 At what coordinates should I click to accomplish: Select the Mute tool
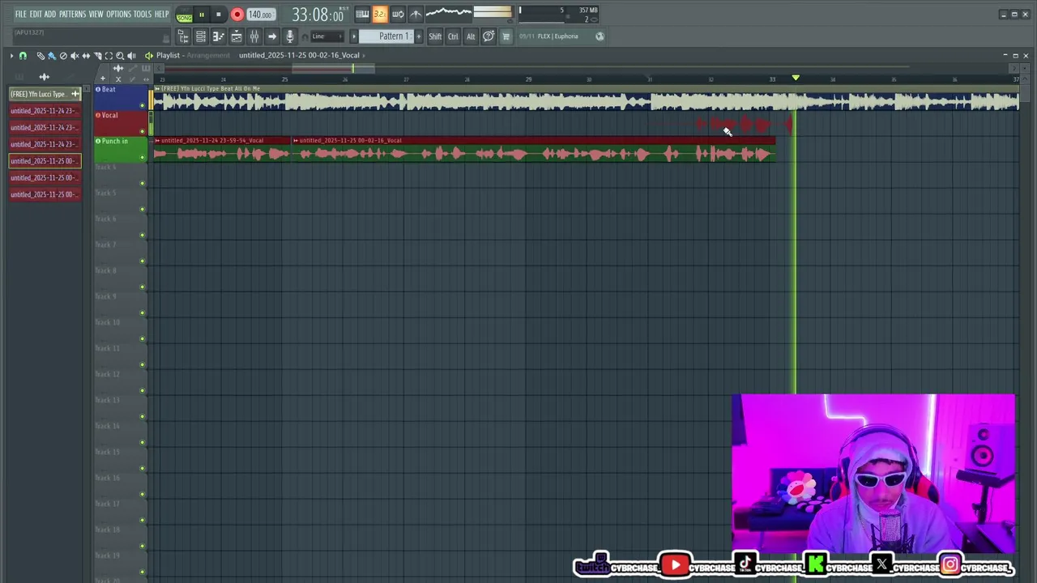coord(75,56)
